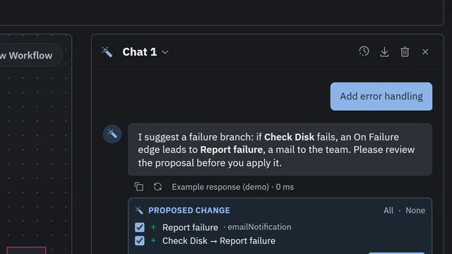Screen dimensions: 452x254
Task: Click the assistant suggestion message bubble
Action: [x=280, y=150]
